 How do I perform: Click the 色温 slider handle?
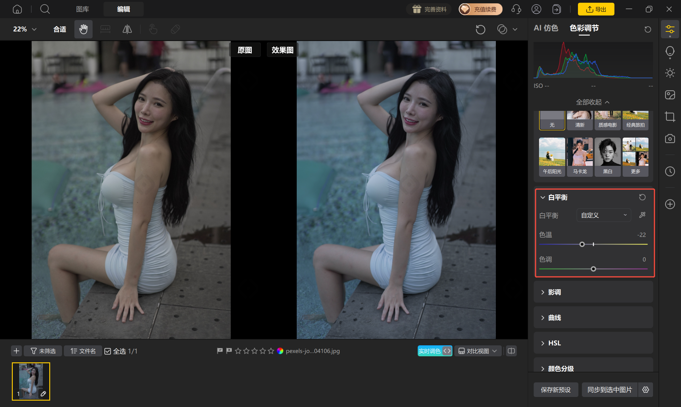pos(582,244)
